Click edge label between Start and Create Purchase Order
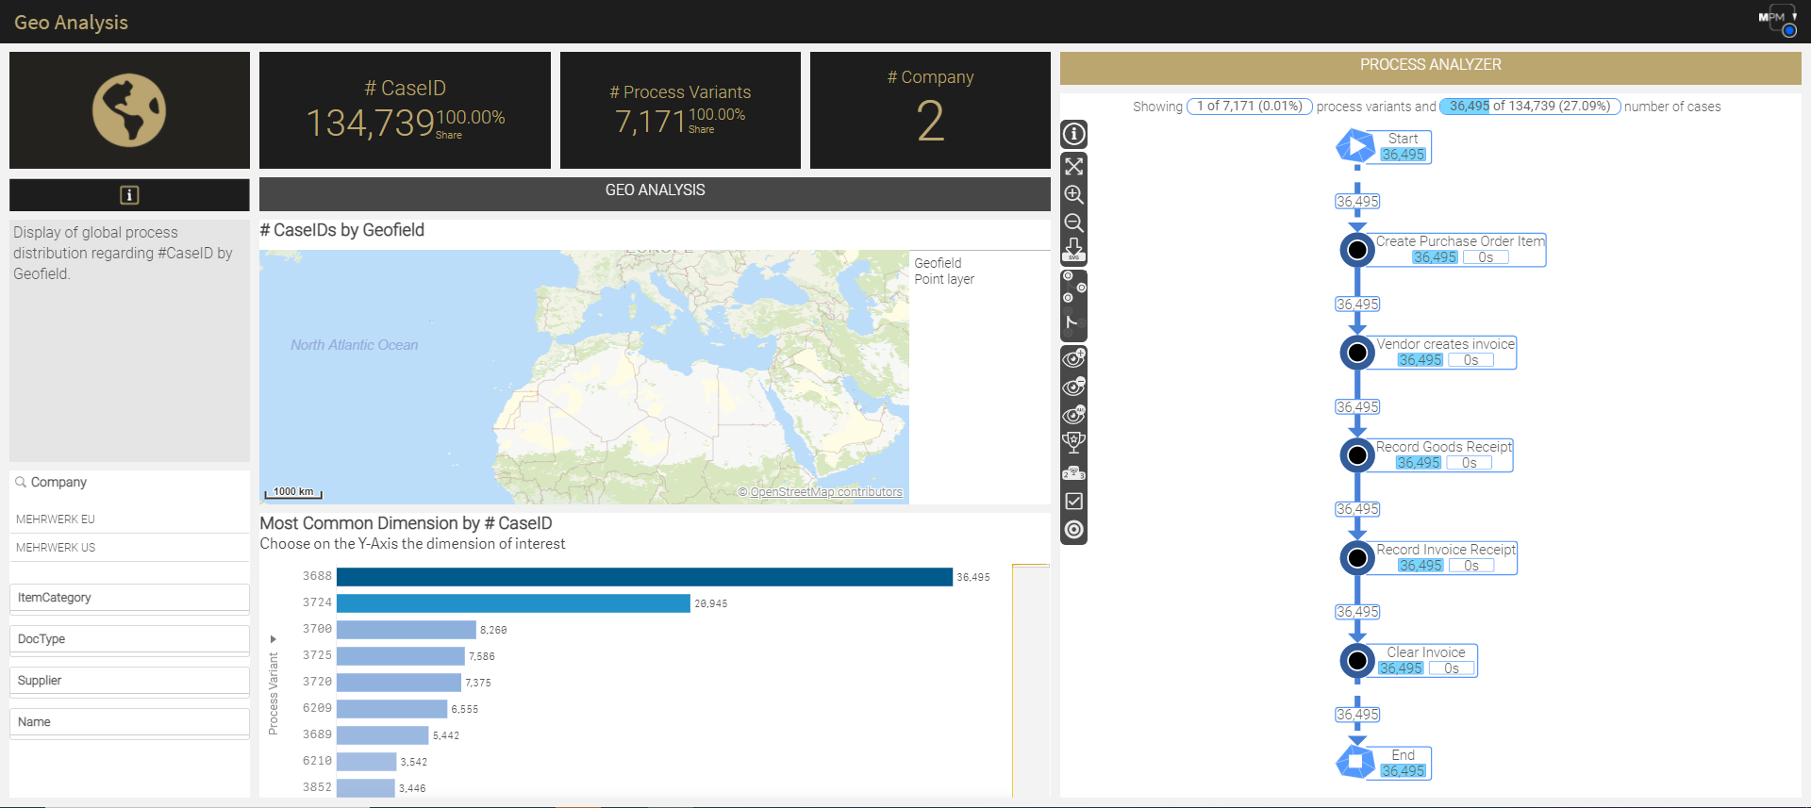This screenshot has width=1811, height=808. [1356, 202]
